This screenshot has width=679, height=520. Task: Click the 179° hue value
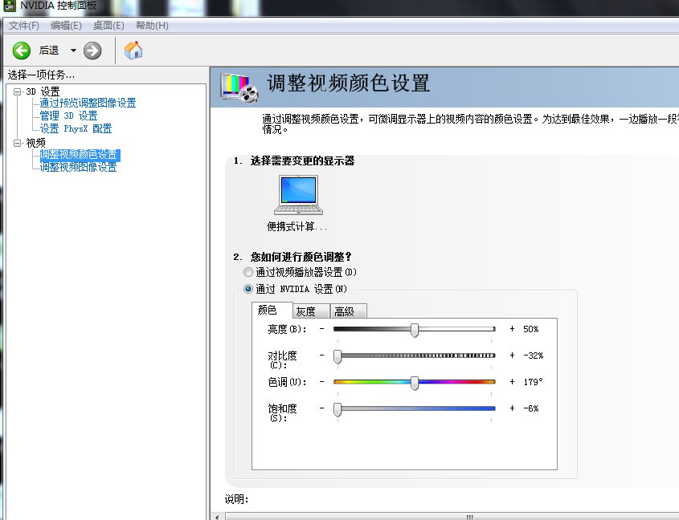pos(533,382)
